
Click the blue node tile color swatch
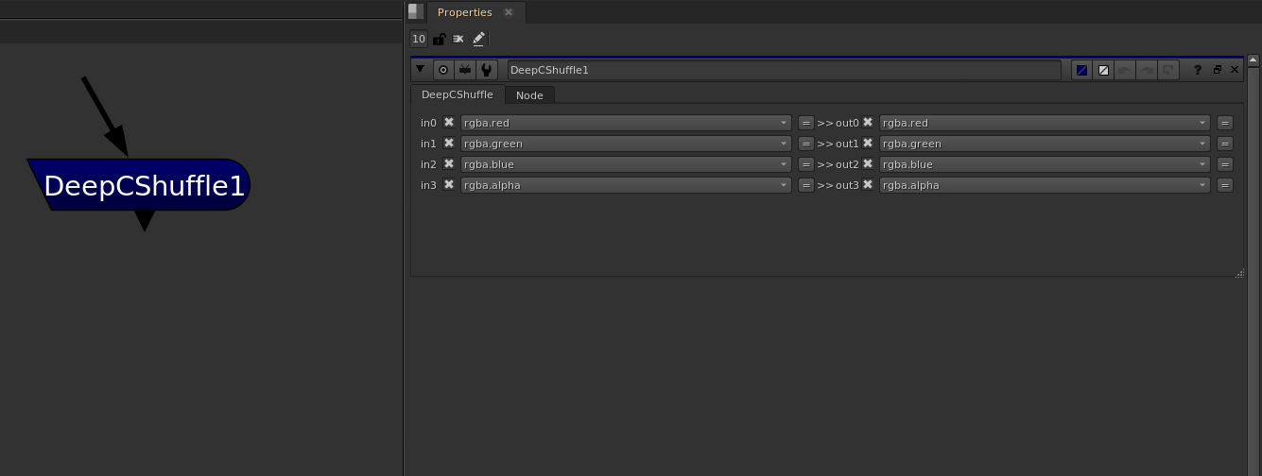(1081, 70)
